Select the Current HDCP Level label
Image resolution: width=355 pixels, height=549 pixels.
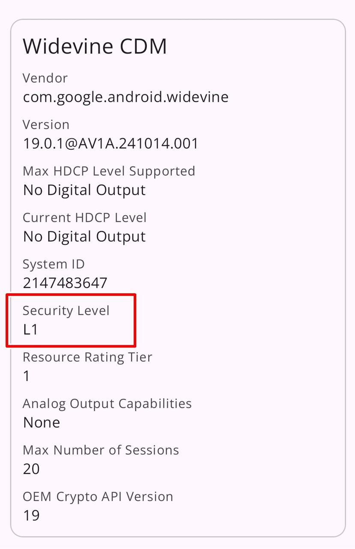(x=84, y=217)
